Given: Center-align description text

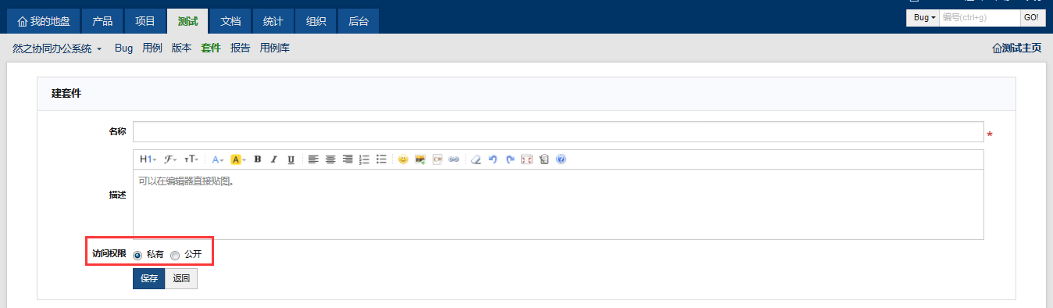Looking at the screenshot, I should [330, 159].
